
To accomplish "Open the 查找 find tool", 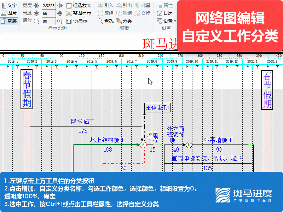I will tap(105, 21).
